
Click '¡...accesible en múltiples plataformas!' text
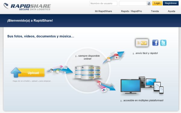click(x=142, y=100)
